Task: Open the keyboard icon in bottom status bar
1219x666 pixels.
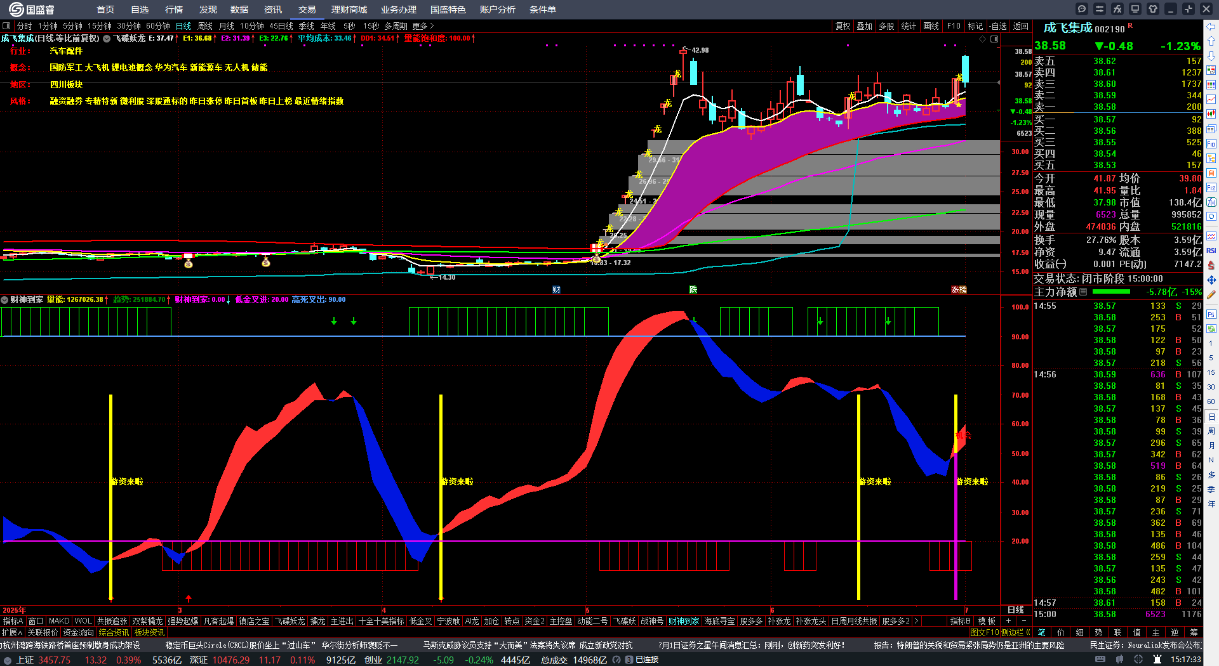Action: click(x=1100, y=660)
